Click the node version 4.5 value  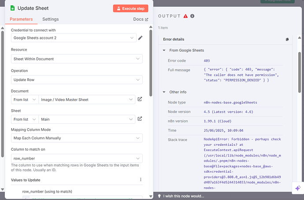tap(228, 112)
